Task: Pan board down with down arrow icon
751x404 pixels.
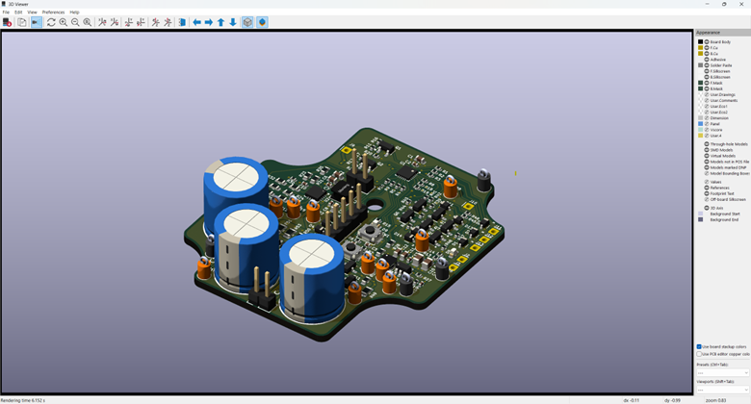Action: click(233, 22)
